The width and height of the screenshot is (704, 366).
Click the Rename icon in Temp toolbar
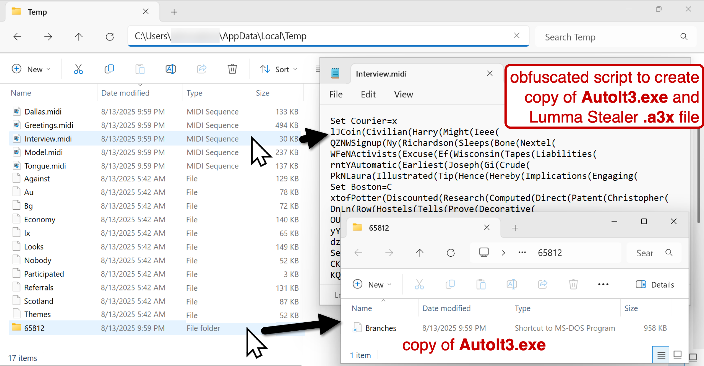coord(171,69)
